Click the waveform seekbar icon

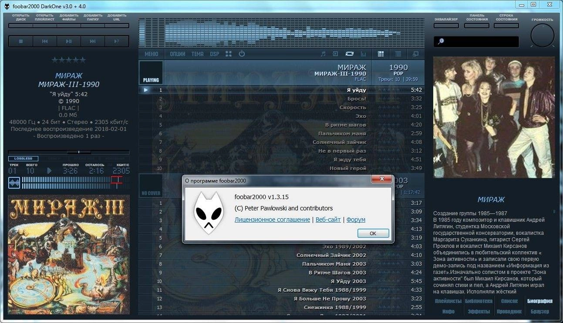click(x=14, y=183)
